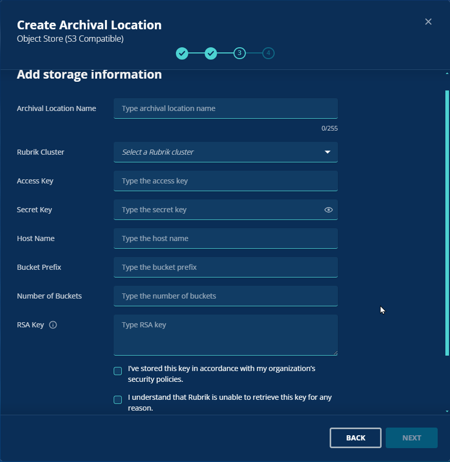Check Rubrik unable to retrieve key box

click(118, 400)
